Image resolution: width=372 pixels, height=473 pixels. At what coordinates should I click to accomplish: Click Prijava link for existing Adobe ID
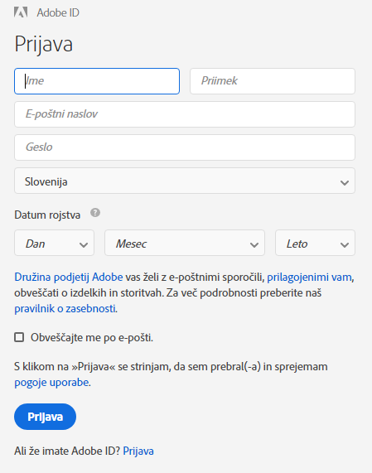click(138, 451)
